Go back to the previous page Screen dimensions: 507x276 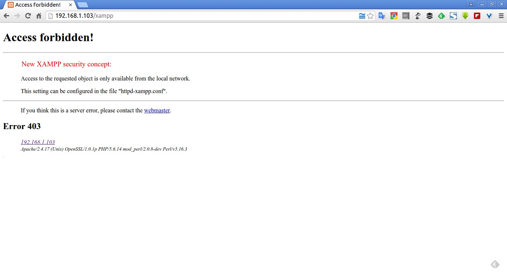(x=6, y=16)
